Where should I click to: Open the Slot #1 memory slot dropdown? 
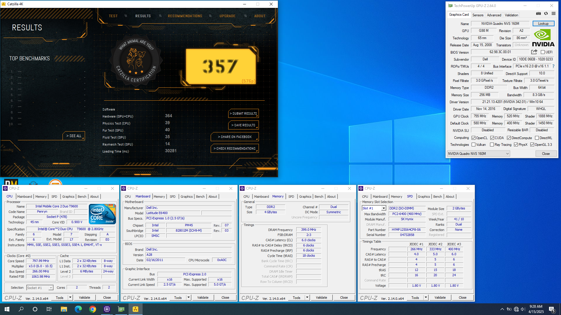(x=374, y=208)
